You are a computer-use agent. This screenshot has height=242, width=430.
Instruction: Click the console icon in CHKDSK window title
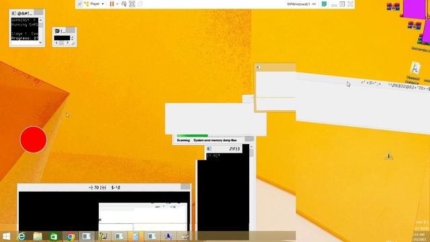[x=13, y=13]
